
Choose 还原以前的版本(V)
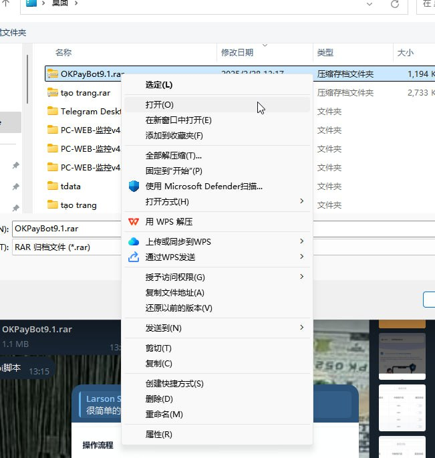(217, 308)
